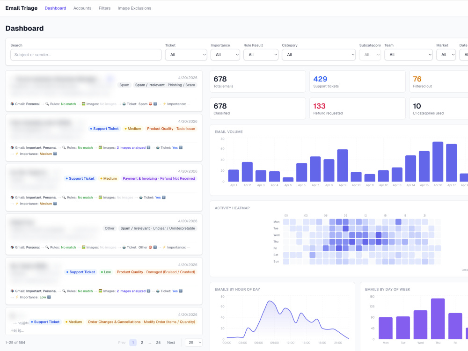Open the Importance filter dropdown
Screen dimensions: 468x351
[225, 55]
